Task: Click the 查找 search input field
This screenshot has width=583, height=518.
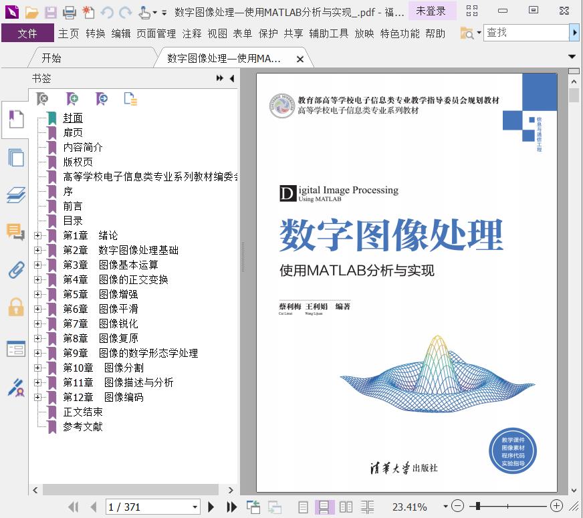Action: click(526, 33)
